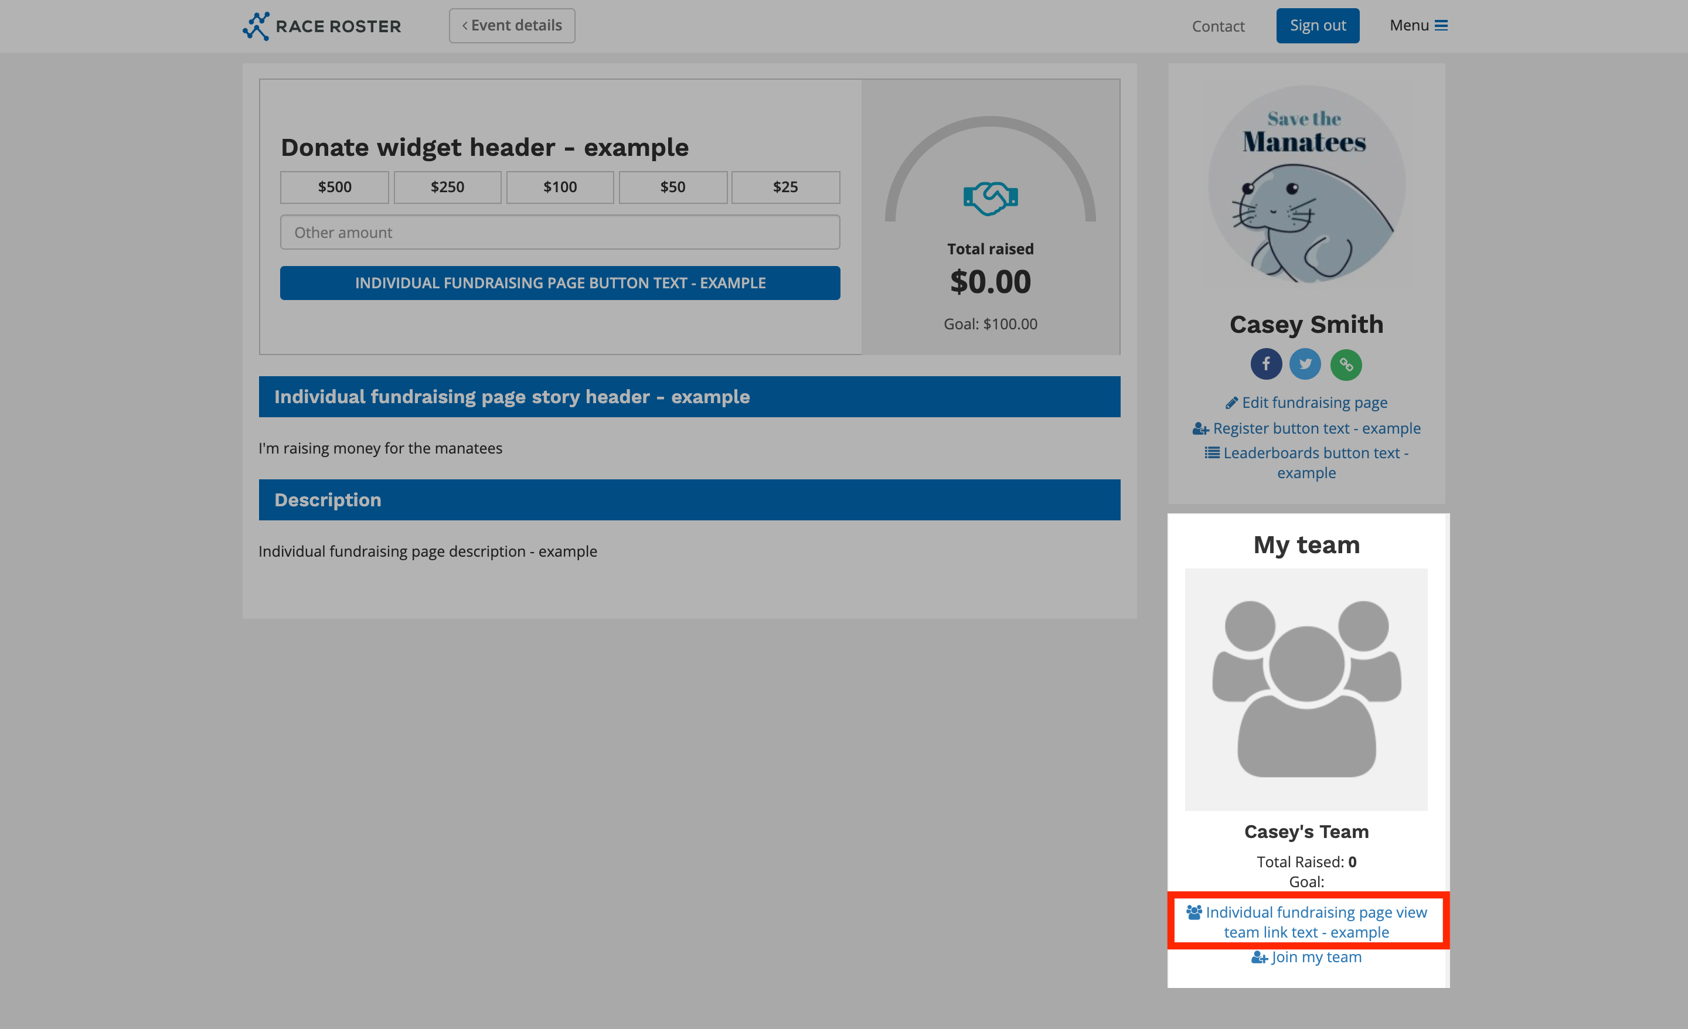Select the $250 donation amount
The image size is (1688, 1029).
(x=447, y=187)
